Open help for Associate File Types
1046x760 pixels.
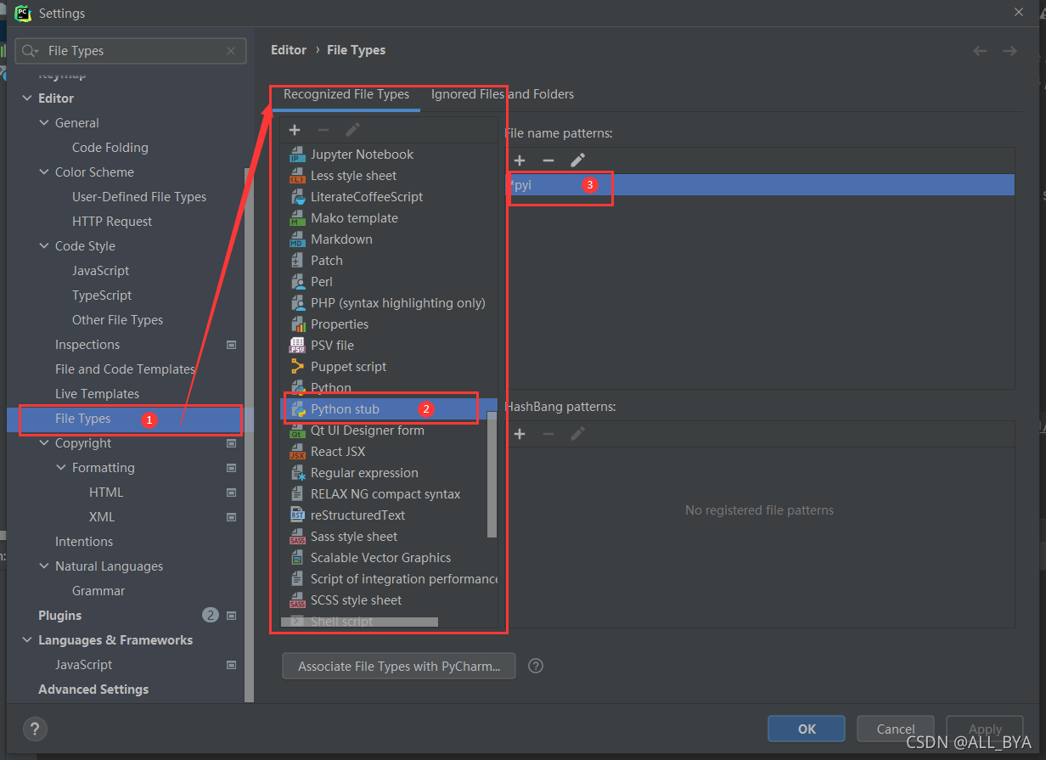coord(536,666)
